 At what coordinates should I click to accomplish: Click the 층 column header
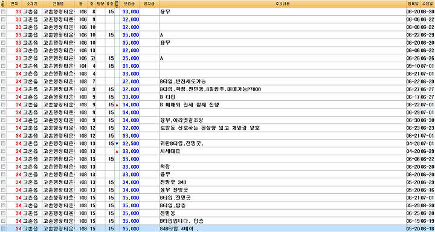[92, 4]
